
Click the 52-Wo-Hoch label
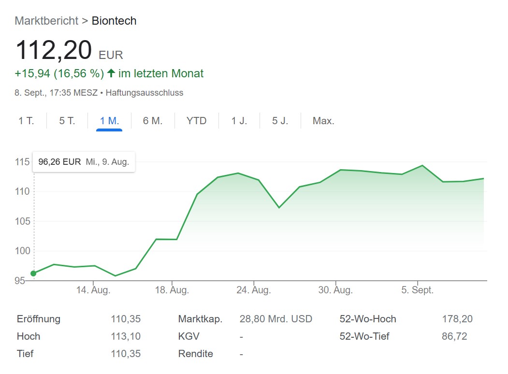pyautogui.click(x=368, y=319)
